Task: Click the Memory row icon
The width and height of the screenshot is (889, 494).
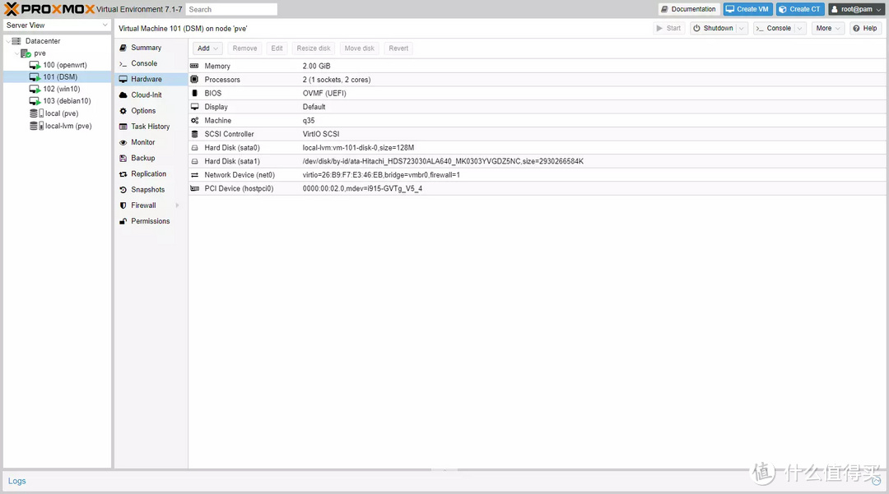Action: pyautogui.click(x=194, y=66)
